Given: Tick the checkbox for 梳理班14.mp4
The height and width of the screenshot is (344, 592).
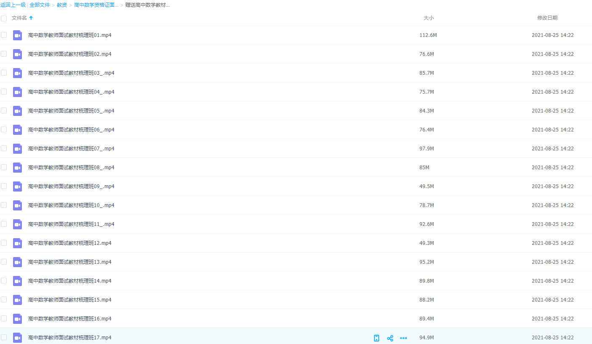Looking at the screenshot, I should 4,281.
